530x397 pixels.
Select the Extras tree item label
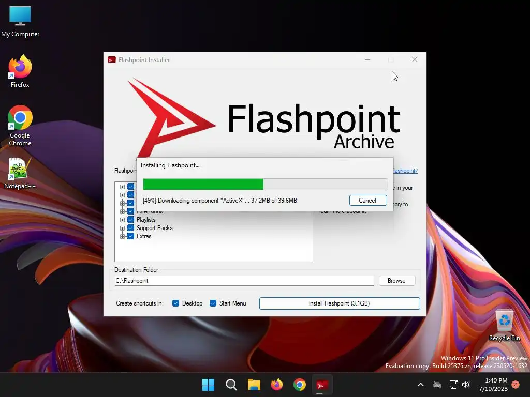[144, 236]
